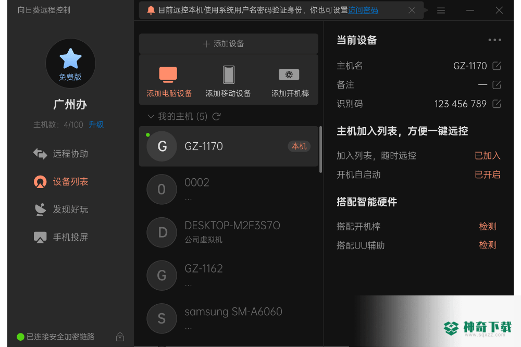Click the 已加入 joined list status
The image size is (521, 347).
[x=488, y=156]
